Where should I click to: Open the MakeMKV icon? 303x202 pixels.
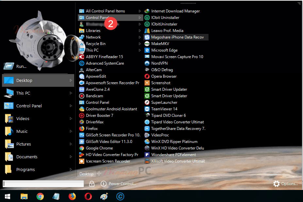(x=147, y=44)
